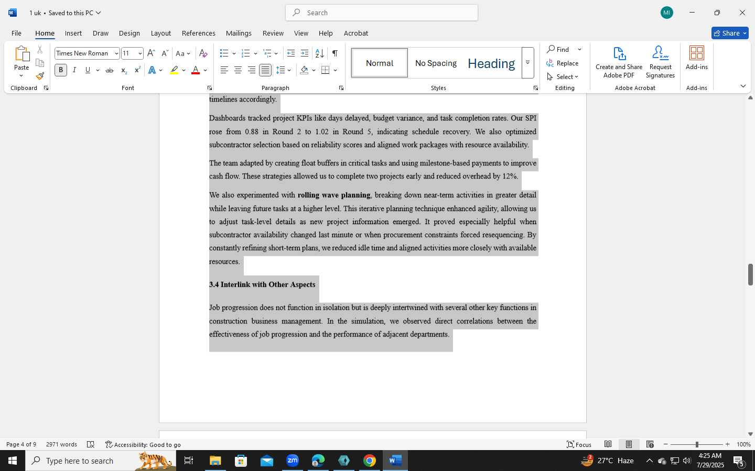Apply the Normal style

click(380, 63)
